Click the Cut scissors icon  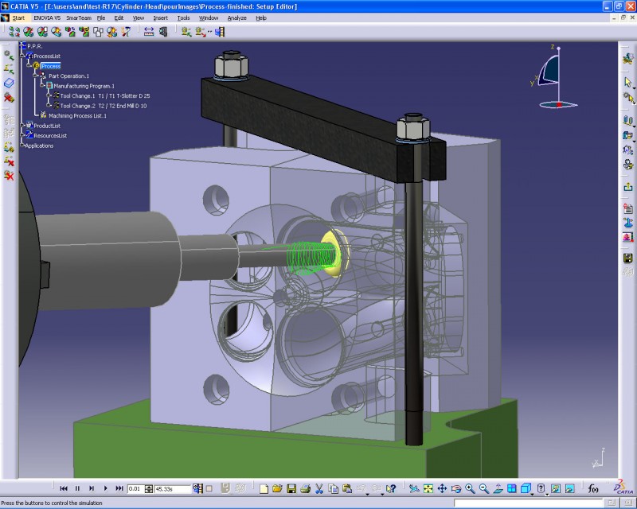(318, 488)
